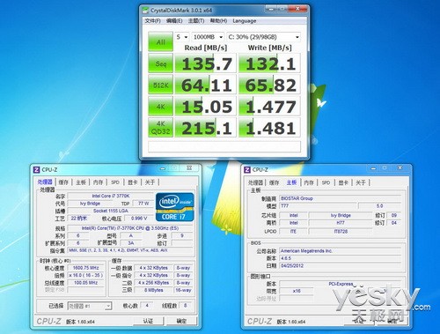Launch the 4K QD32 test
This screenshot has width=440, height=334.
(160, 128)
